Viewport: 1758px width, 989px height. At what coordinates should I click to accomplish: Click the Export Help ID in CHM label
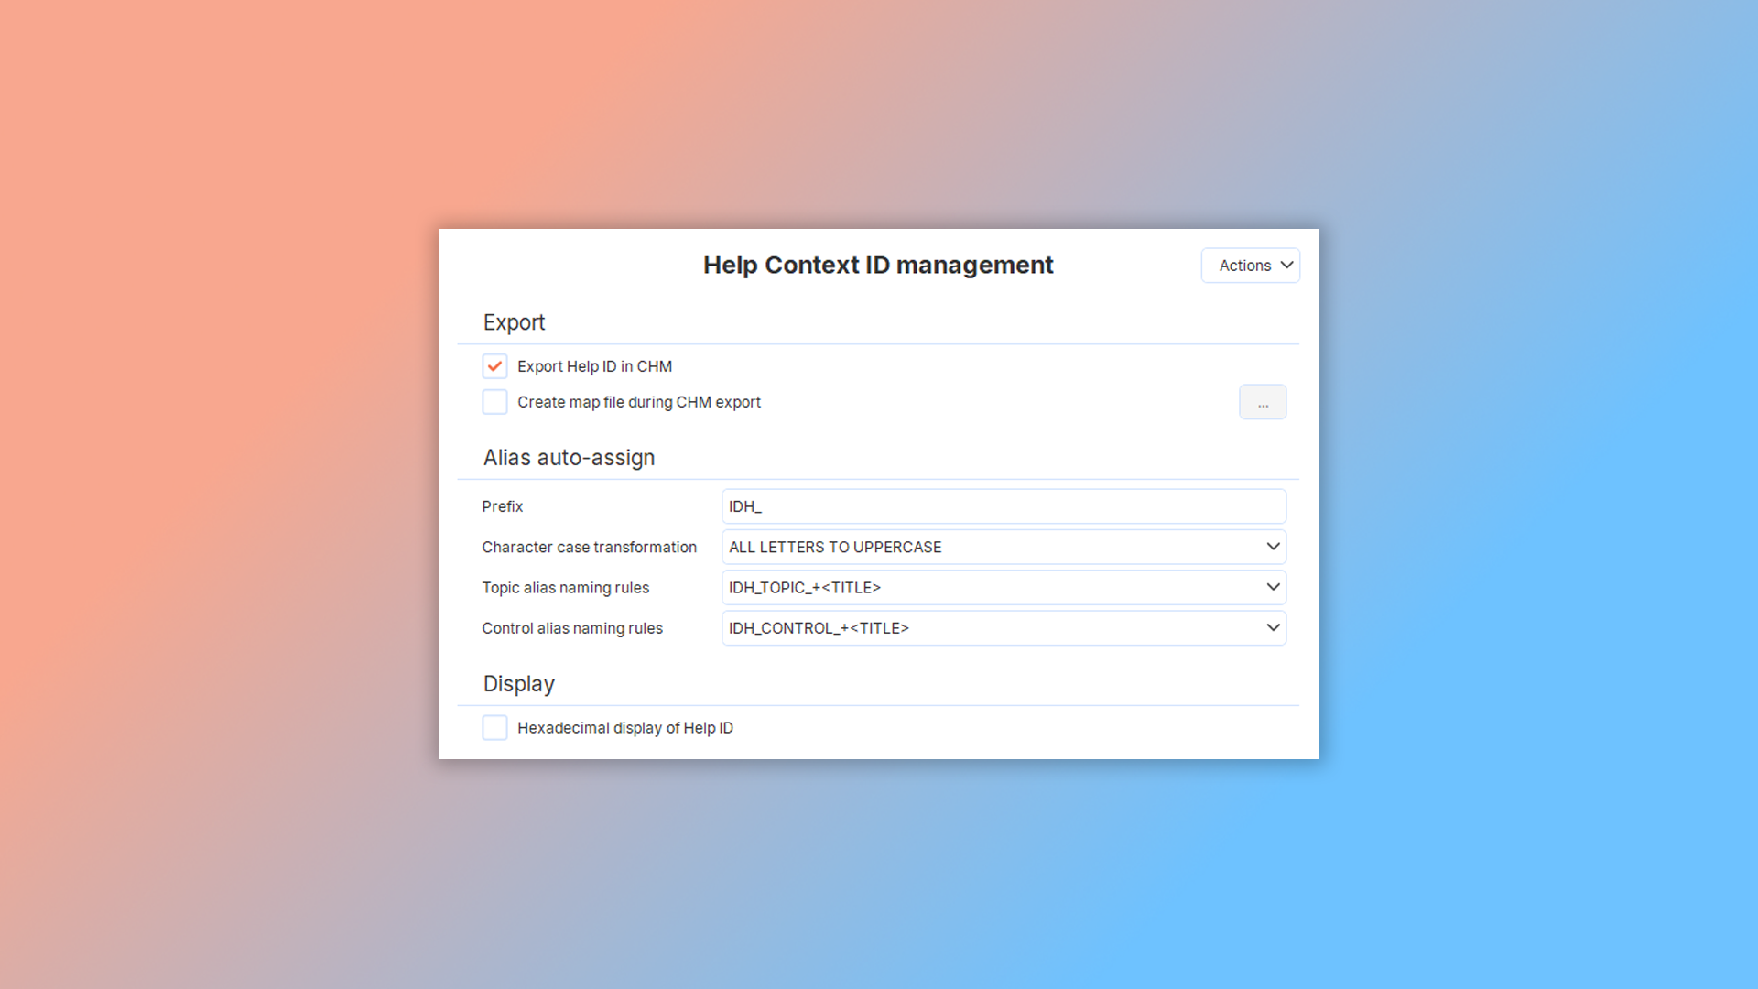click(x=594, y=366)
